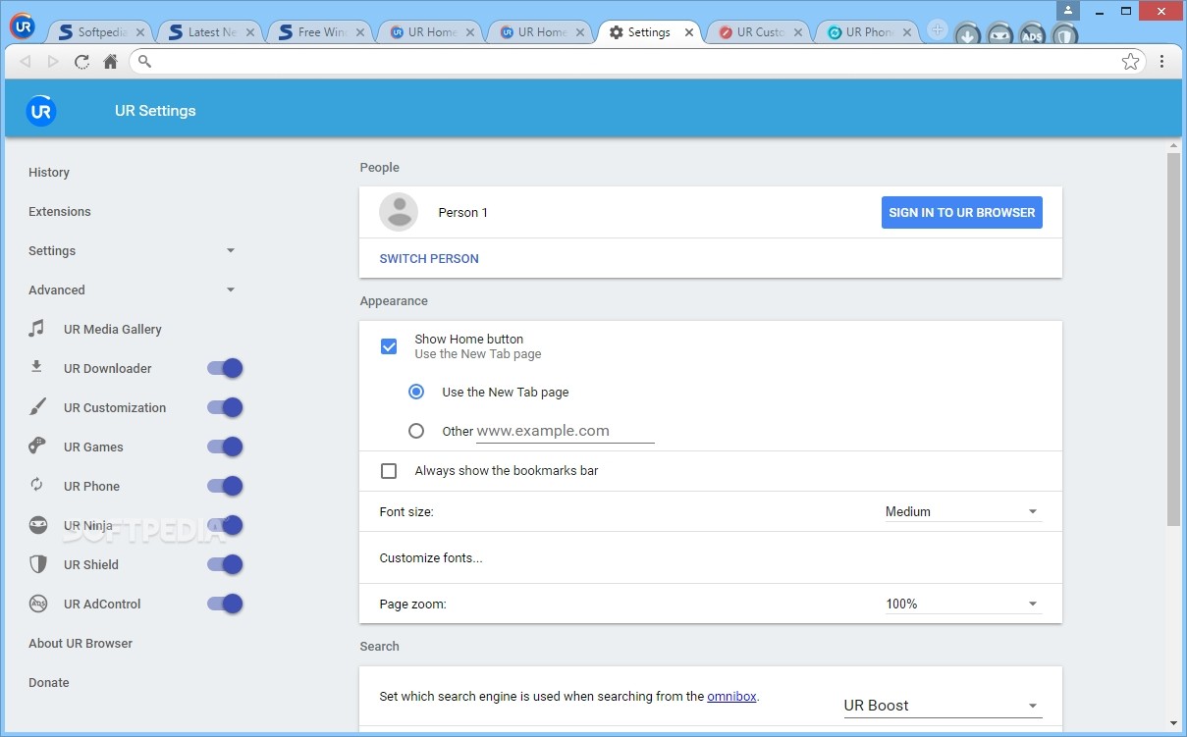Switch to the Free Win tab
Screen dimensions: 1187x737
pos(319,32)
